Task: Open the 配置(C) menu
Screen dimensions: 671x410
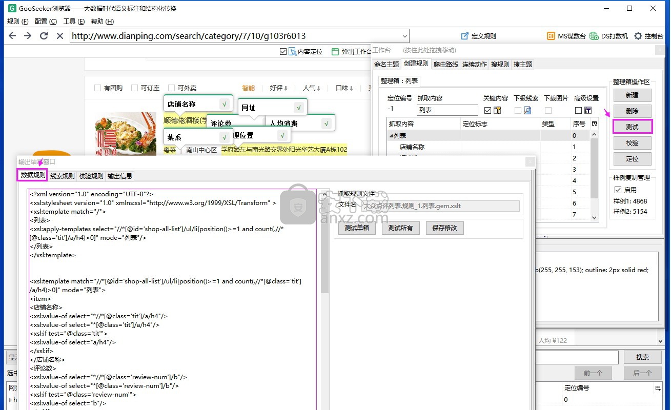Action: (x=46, y=22)
